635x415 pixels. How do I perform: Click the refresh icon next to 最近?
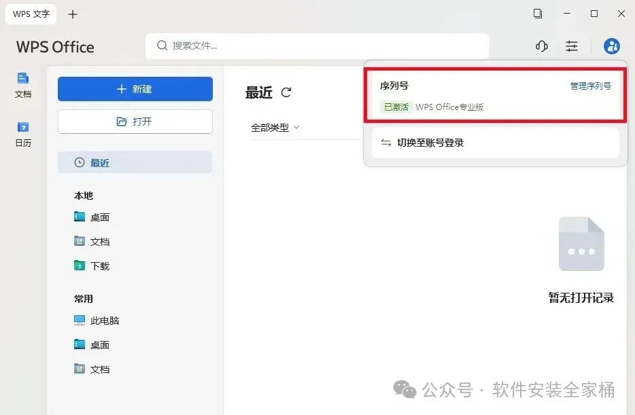[x=286, y=92]
